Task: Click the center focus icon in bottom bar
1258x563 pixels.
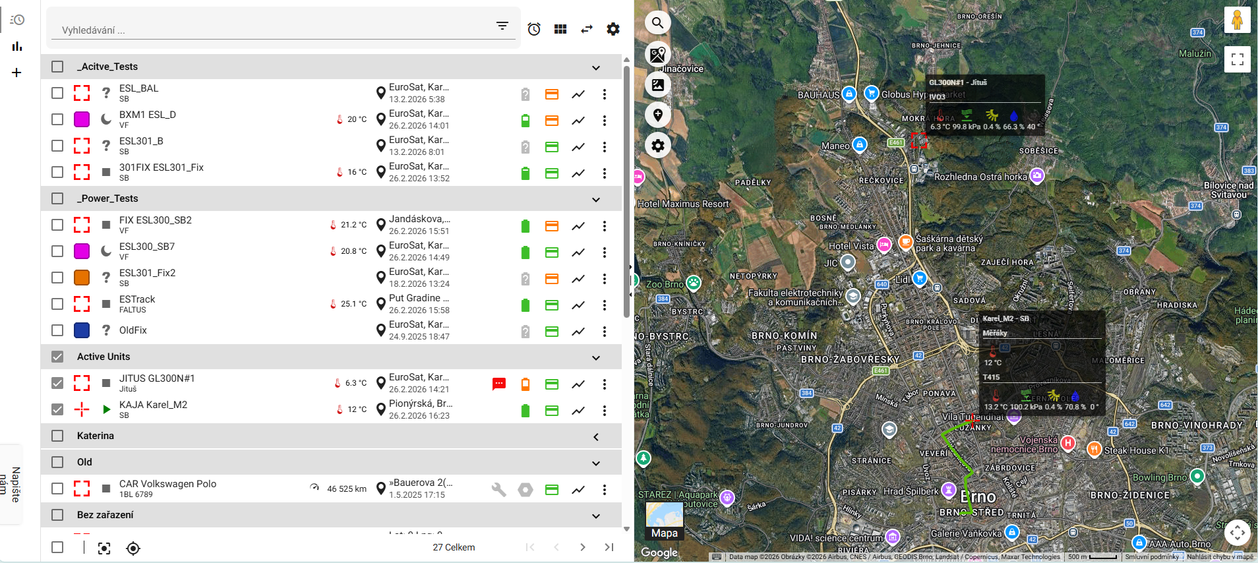Action: (104, 548)
